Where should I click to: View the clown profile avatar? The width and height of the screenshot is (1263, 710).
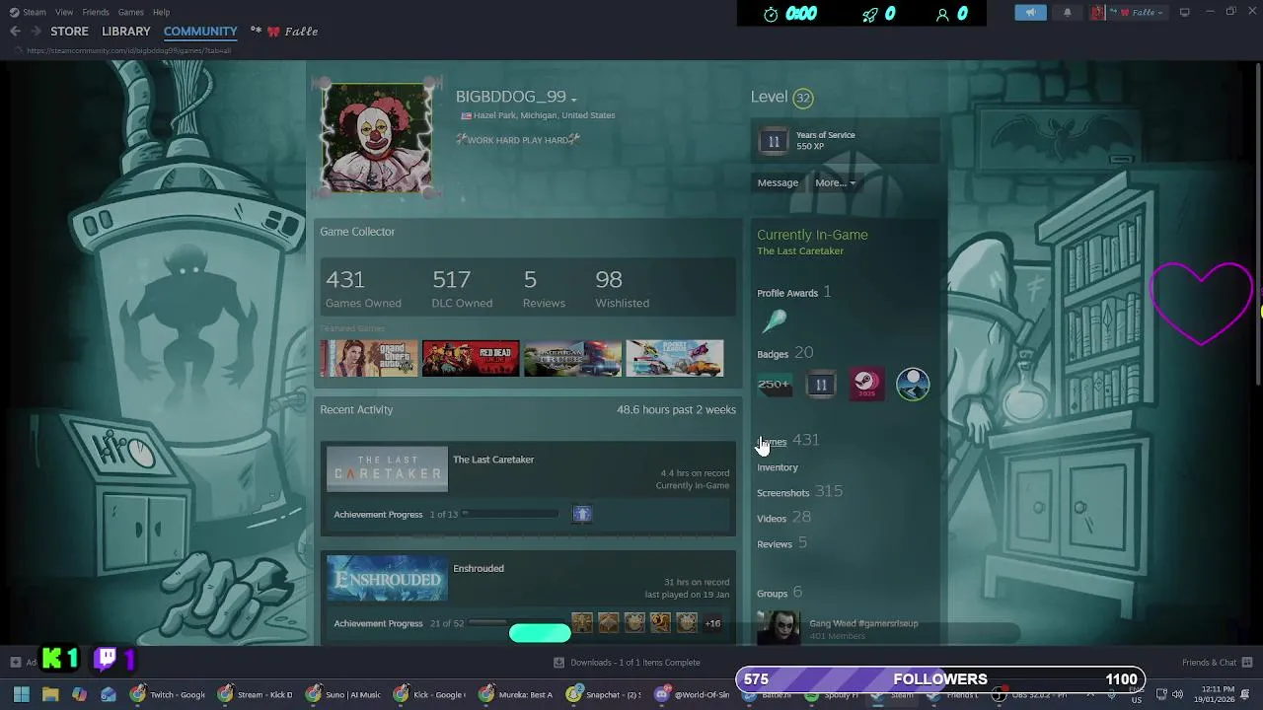376,137
